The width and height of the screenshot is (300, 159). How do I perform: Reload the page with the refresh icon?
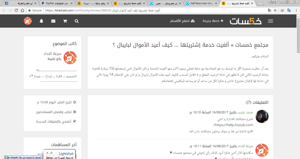pos(16,11)
